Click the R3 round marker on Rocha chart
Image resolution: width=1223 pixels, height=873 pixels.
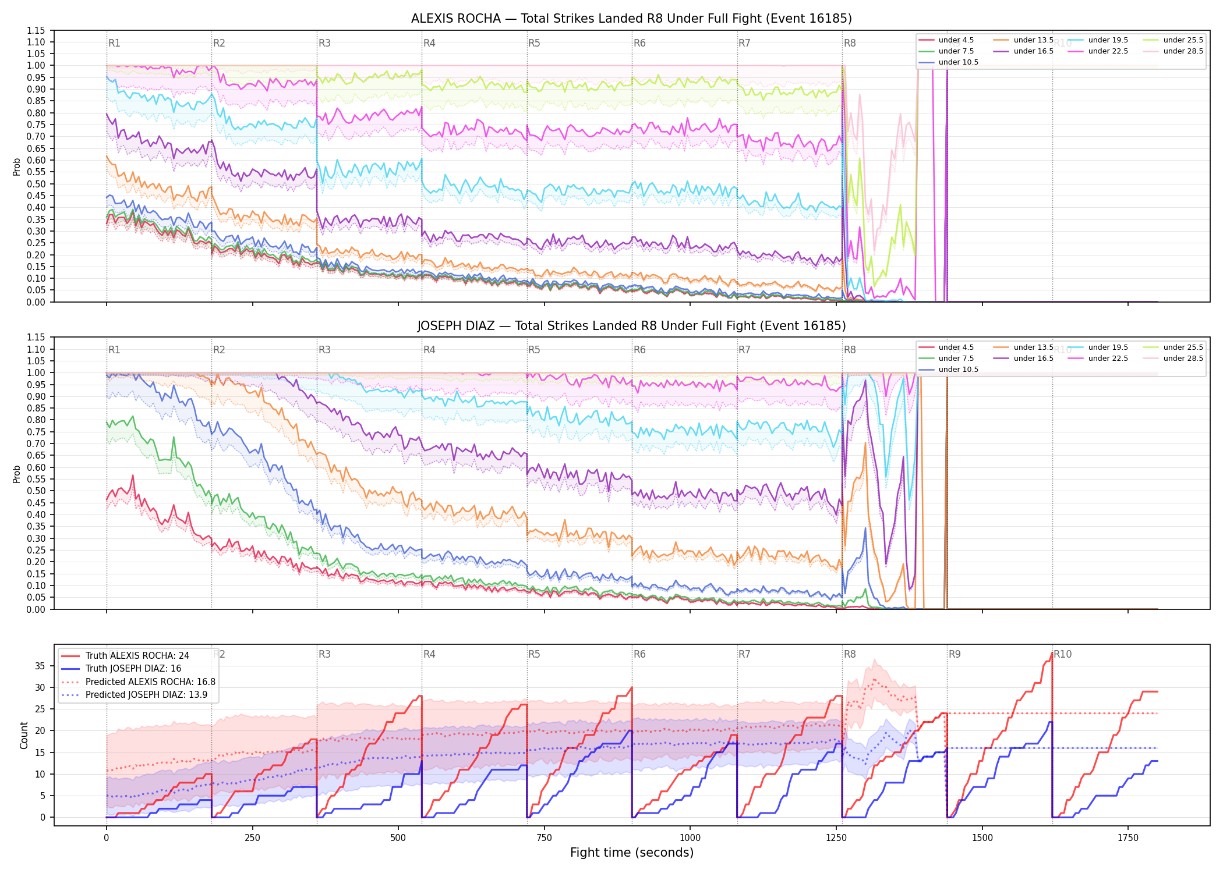tap(324, 43)
